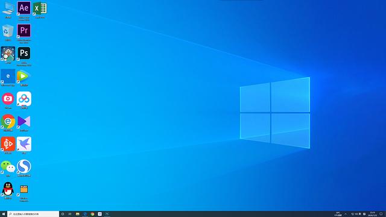This screenshot has height=217, width=386.
Task: Open the white-square app on the taskbar
Action: 100,214
